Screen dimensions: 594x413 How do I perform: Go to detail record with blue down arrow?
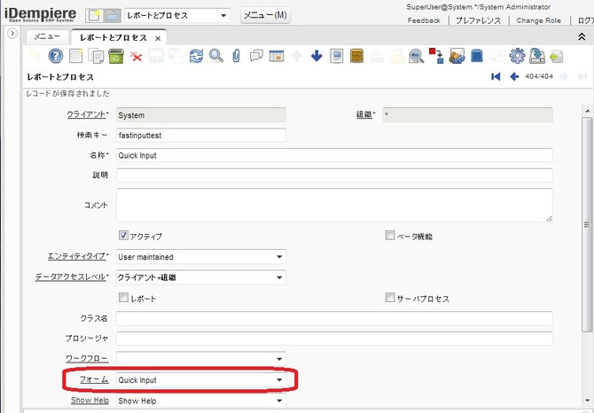point(317,56)
